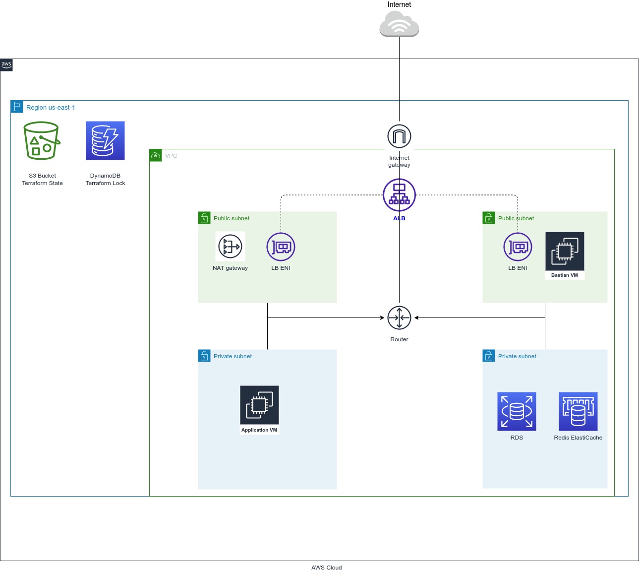Click the lock icon on the right Private subnet
Screen dimensions: 639x571
tap(488, 356)
